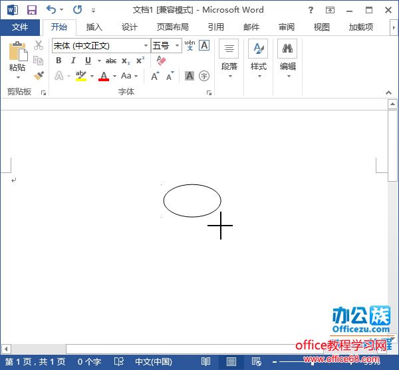Apply yellow text highlight color
Screen dimensions: 399x370
pos(81,76)
